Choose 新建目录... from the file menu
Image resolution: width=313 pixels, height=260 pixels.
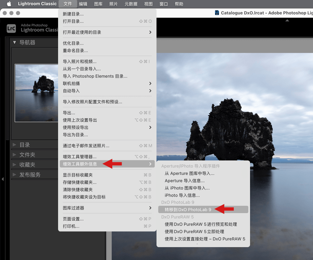[107, 14]
